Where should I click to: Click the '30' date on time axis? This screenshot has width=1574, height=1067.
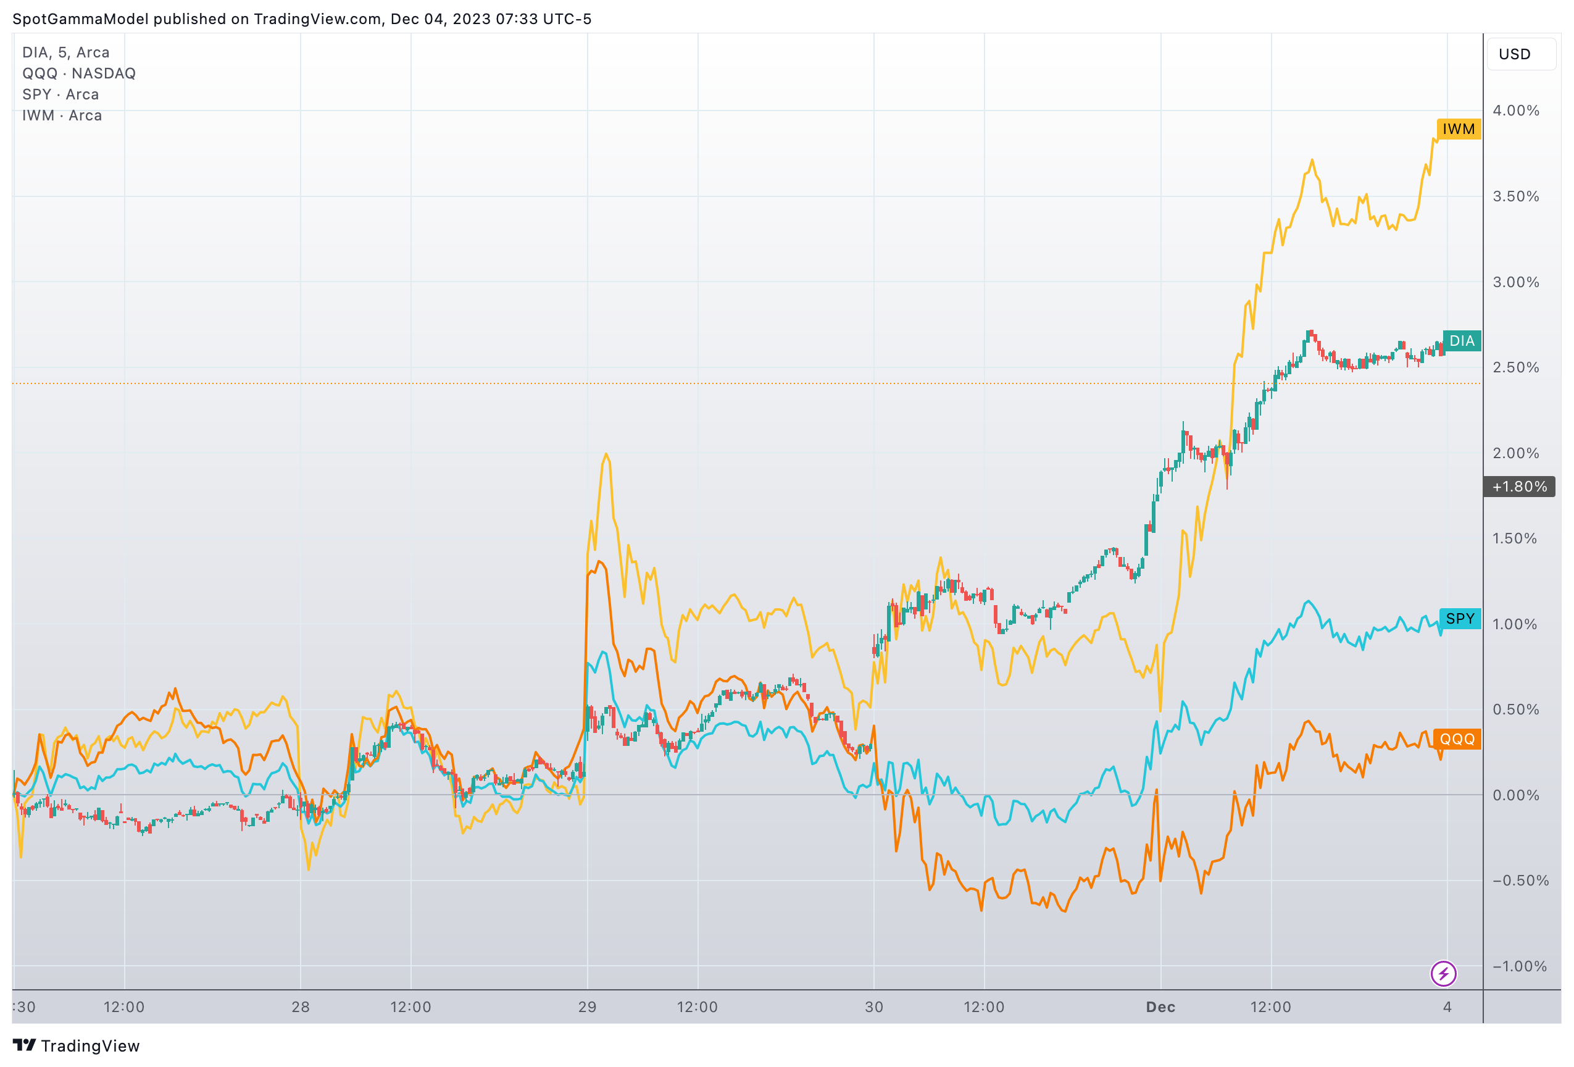873,1006
